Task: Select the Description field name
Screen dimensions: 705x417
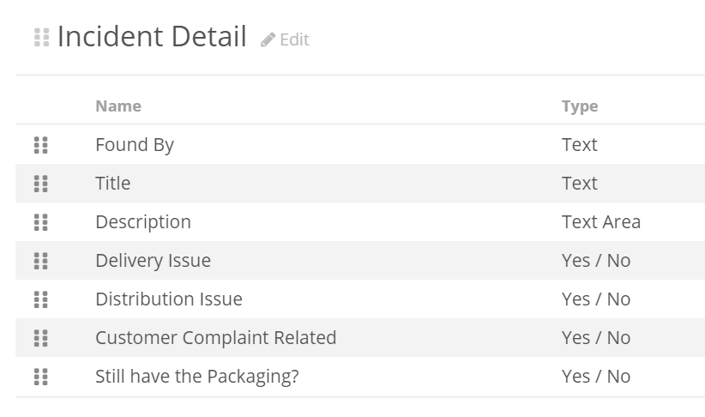Action: [x=143, y=222]
